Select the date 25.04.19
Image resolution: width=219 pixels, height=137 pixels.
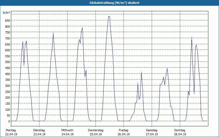tap(96, 134)
